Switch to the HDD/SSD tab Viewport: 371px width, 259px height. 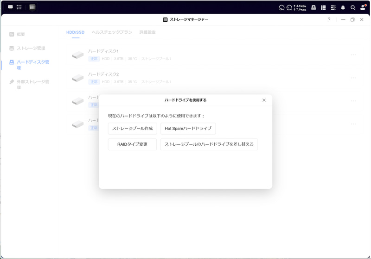(x=75, y=32)
